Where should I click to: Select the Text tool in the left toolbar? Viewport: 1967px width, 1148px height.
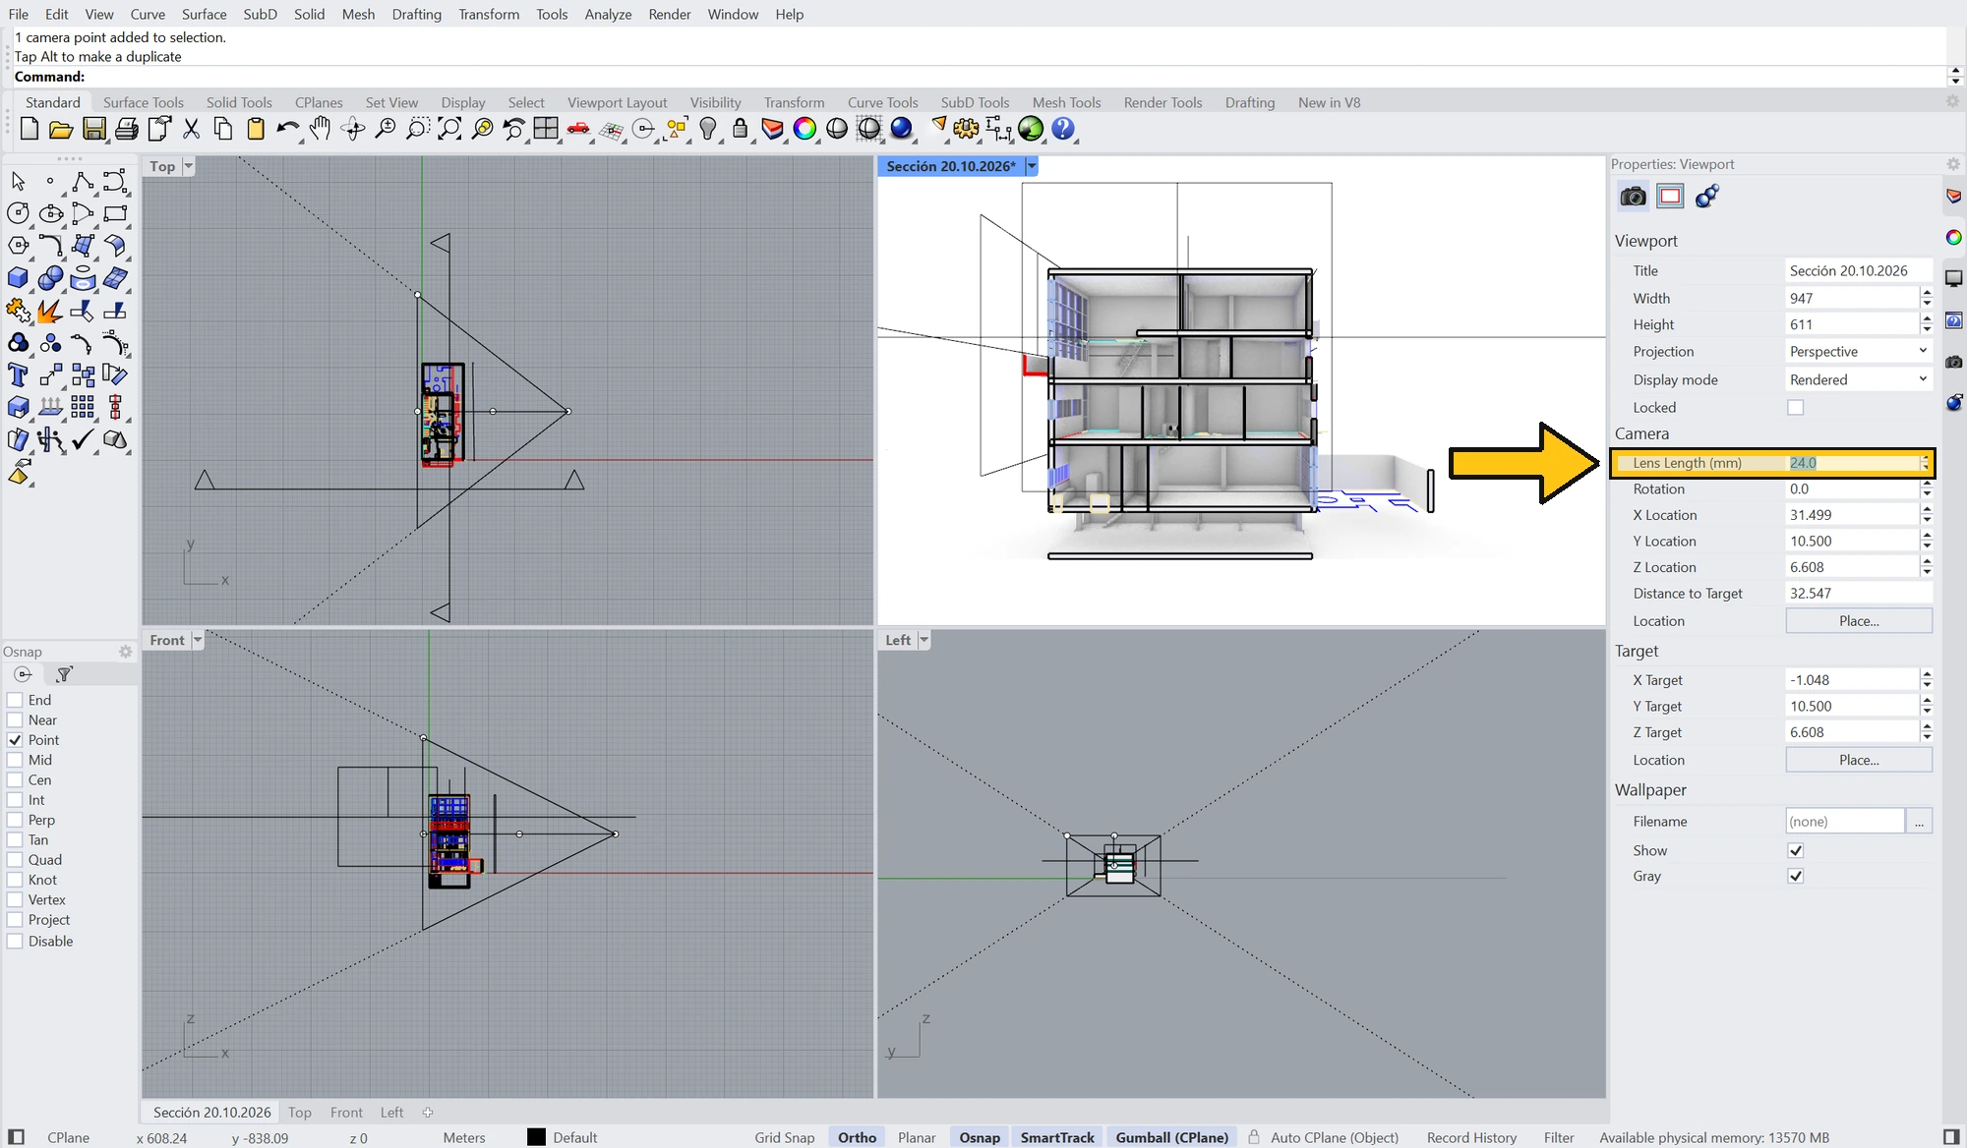[x=18, y=374]
